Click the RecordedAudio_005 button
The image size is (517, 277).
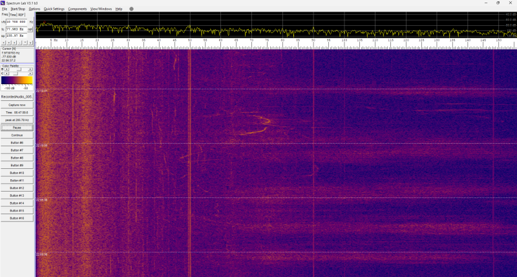(17, 97)
